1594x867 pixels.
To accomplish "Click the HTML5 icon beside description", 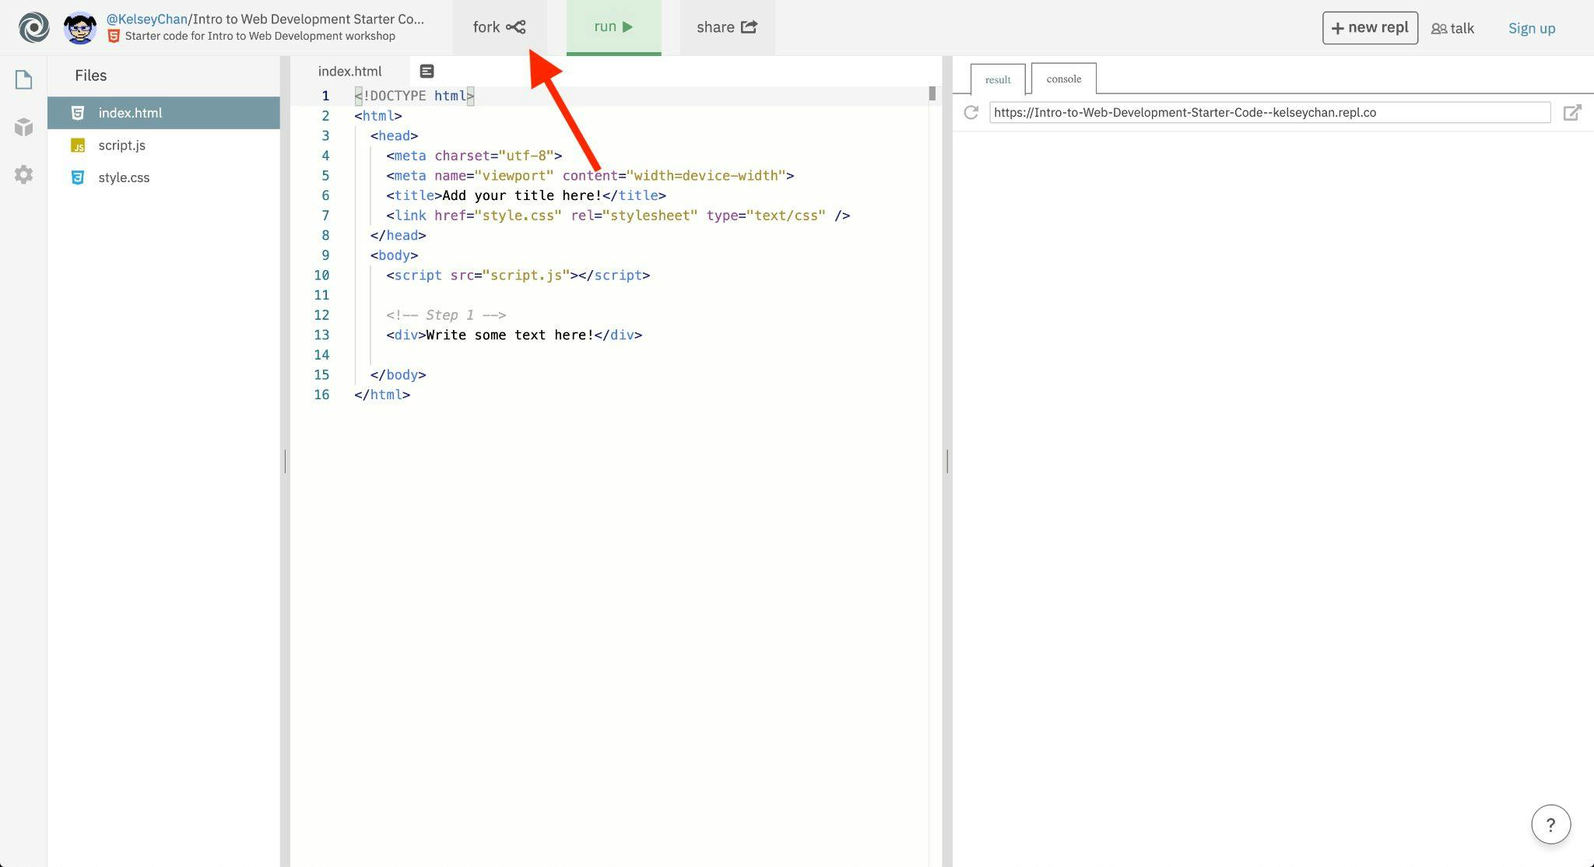I will pos(114,37).
